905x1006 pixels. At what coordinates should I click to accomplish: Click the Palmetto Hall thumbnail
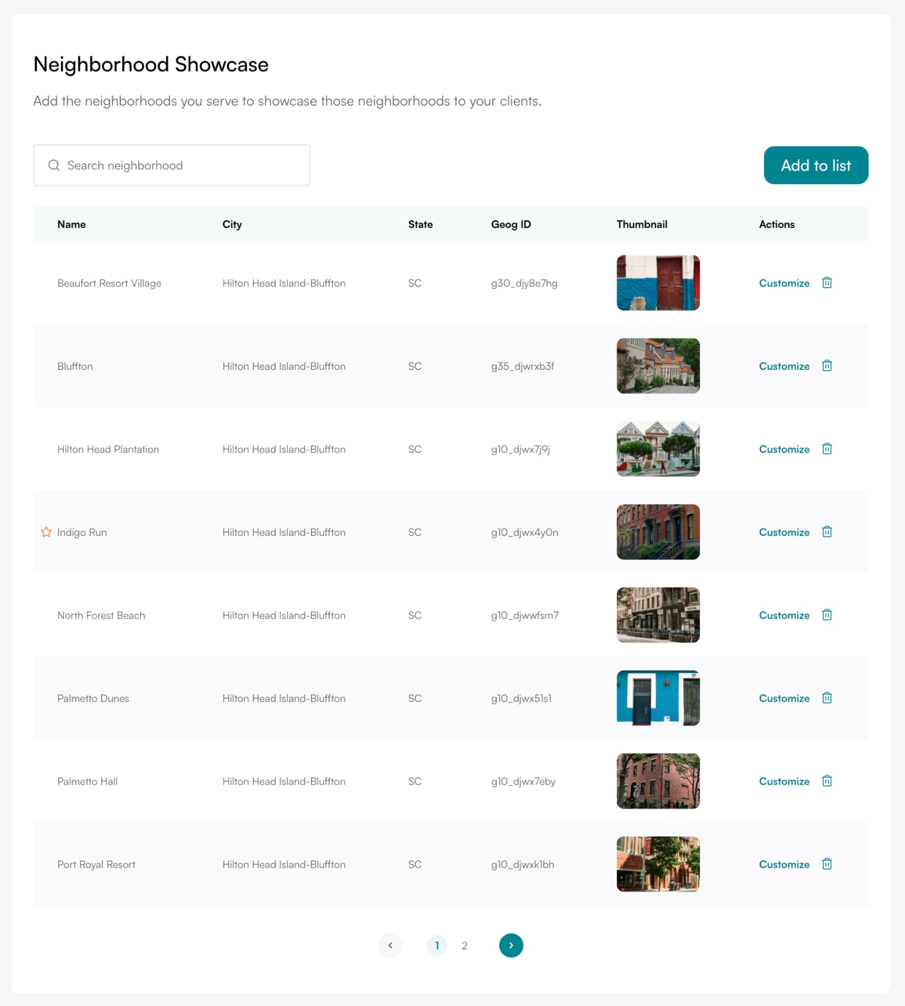[x=658, y=781]
